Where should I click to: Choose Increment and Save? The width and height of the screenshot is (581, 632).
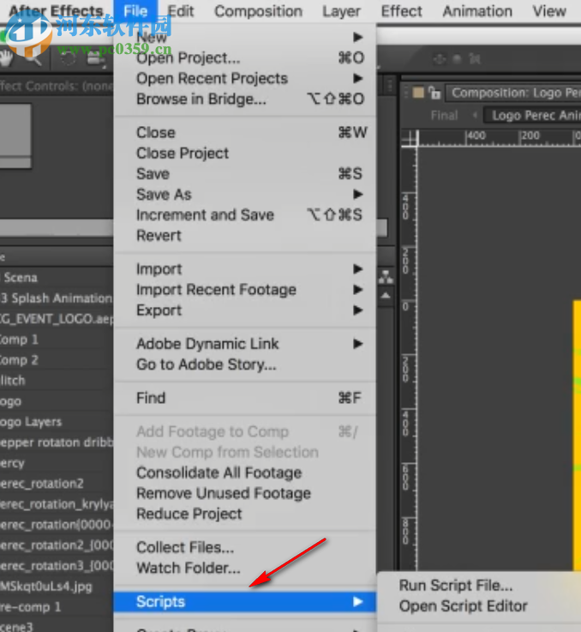pos(245,215)
